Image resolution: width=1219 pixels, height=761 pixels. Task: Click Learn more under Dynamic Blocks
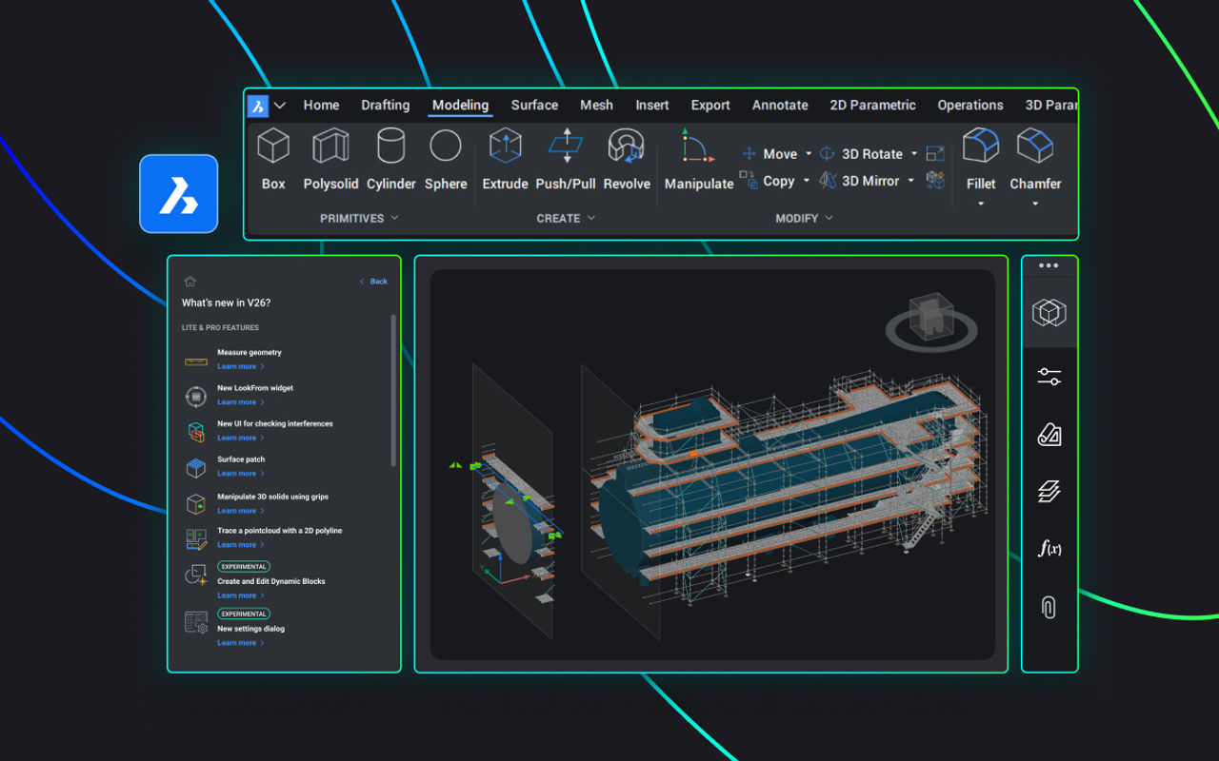(240, 595)
